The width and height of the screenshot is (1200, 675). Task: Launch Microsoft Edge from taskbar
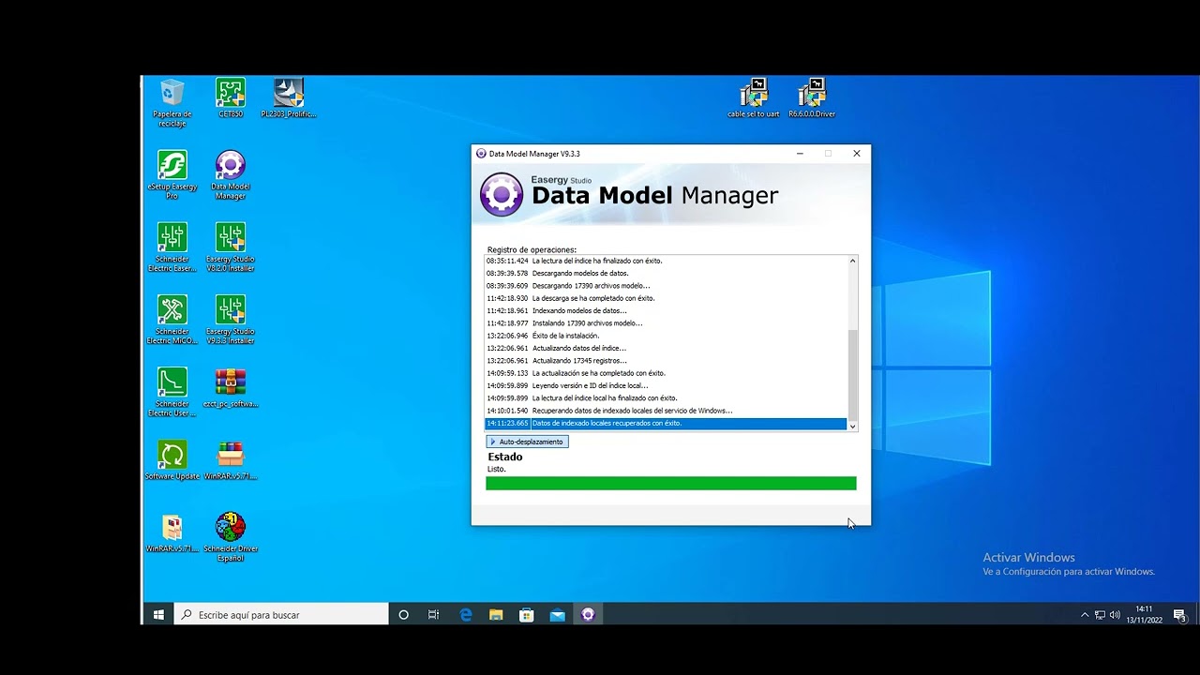[466, 615]
